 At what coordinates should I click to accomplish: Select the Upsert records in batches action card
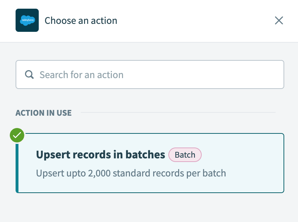pos(150,163)
